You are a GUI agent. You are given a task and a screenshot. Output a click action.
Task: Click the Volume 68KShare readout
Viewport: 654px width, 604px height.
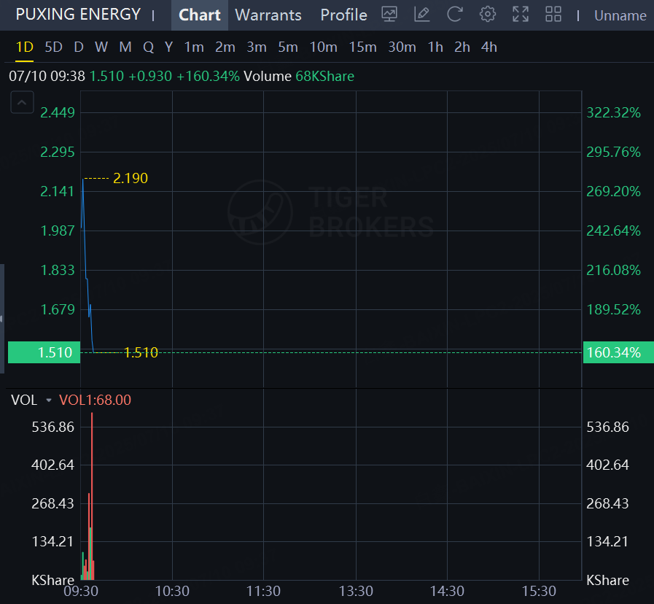coord(299,77)
